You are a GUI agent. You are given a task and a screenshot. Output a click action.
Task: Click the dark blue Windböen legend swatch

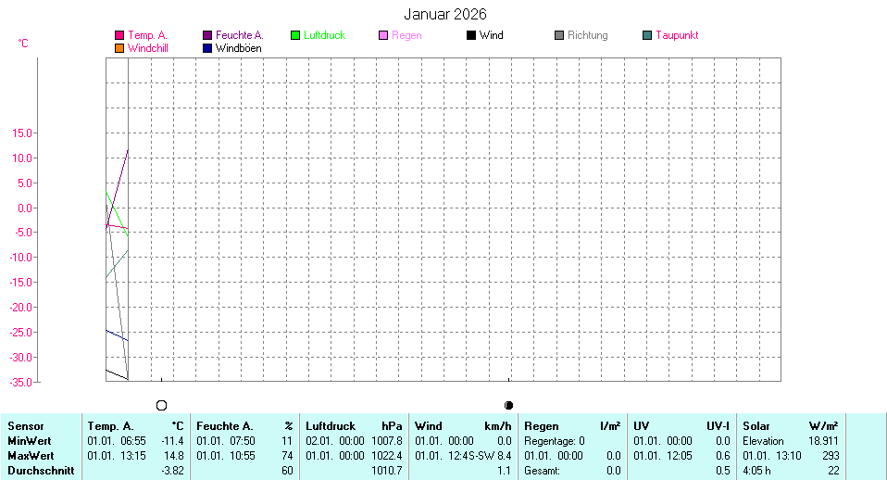click(x=207, y=48)
